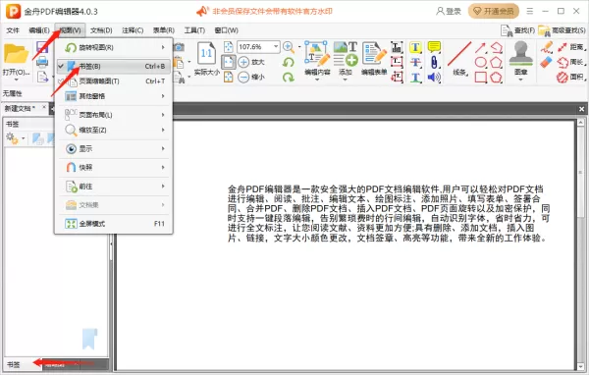
Task: Close the document with the tab-bar X
Action: click(x=581, y=109)
